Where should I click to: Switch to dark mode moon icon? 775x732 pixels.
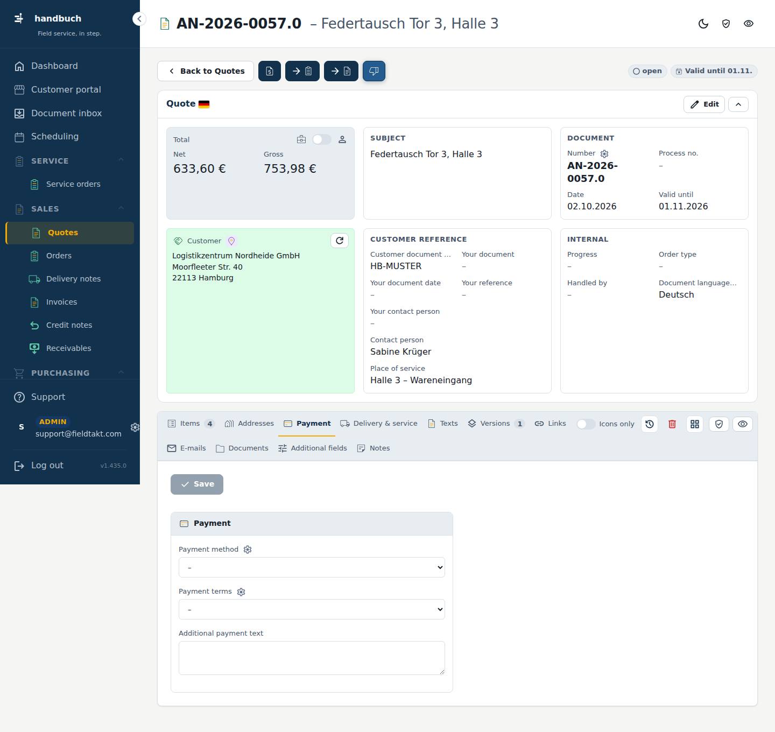[703, 24]
